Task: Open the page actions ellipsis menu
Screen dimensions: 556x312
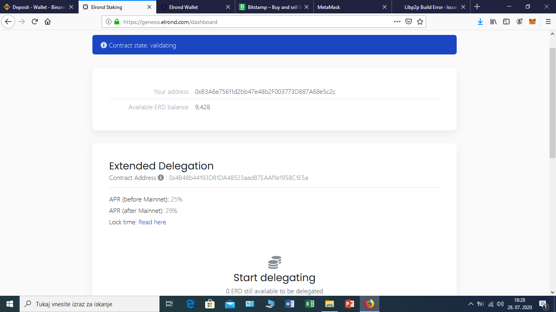Action: tap(397, 22)
